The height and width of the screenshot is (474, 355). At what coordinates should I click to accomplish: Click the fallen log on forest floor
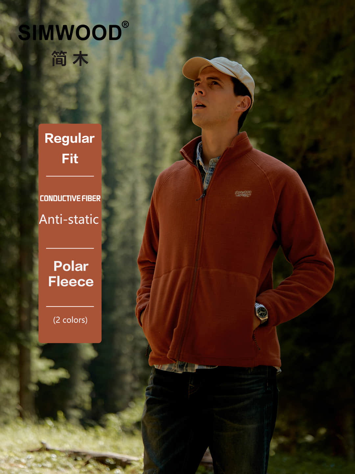click(89, 456)
